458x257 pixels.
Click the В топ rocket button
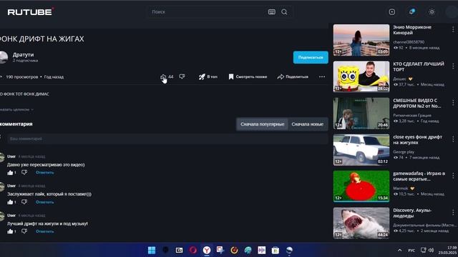(208, 76)
